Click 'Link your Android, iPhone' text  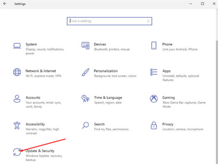click(180, 49)
